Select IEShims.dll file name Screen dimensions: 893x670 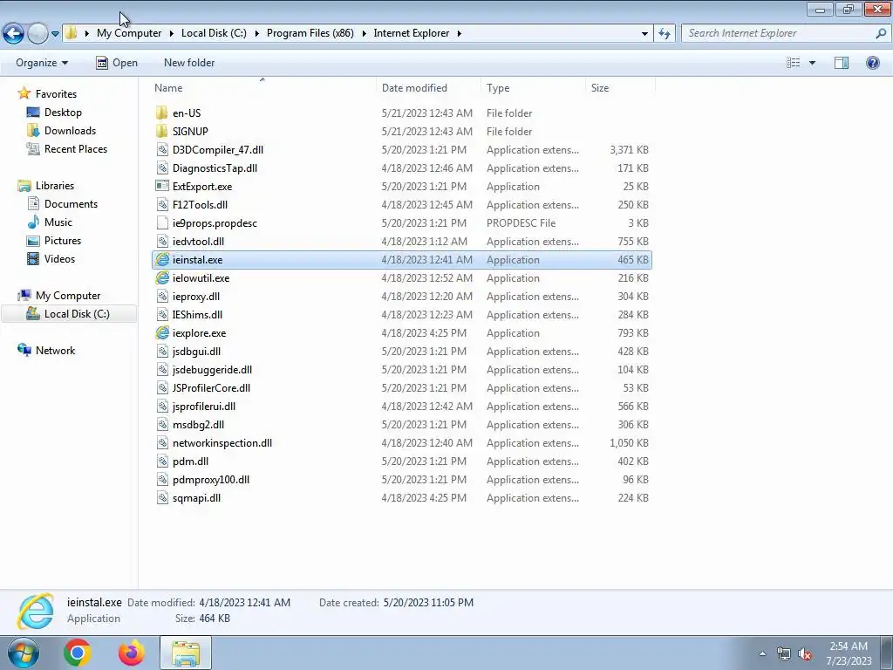[x=197, y=314]
